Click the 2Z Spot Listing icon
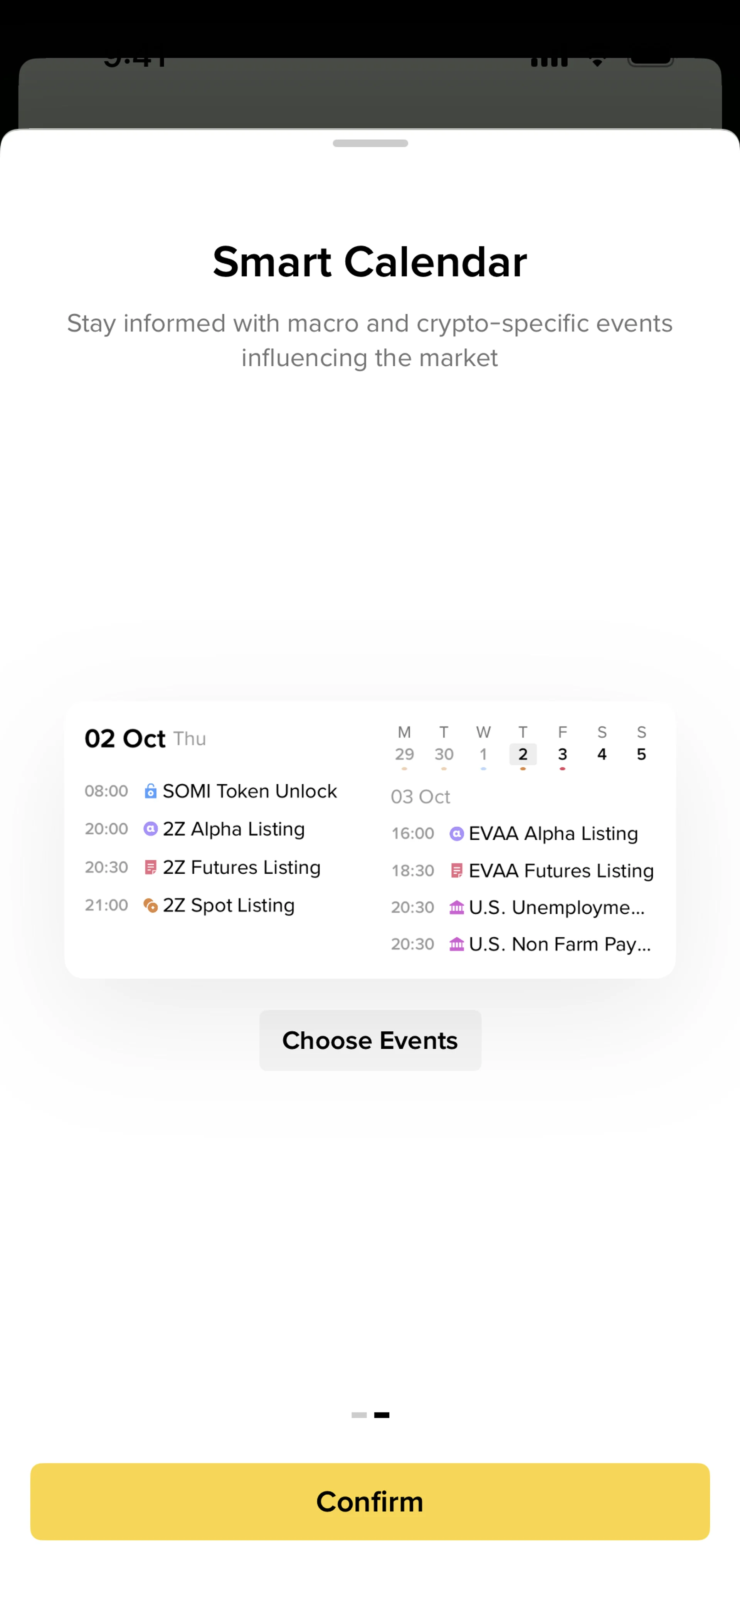 [150, 905]
